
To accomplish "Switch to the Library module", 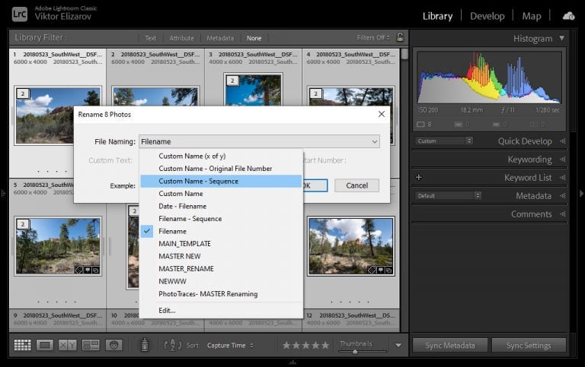I will click(437, 16).
